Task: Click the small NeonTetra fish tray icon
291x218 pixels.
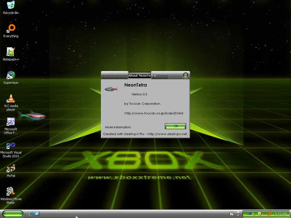Action: tap(265, 214)
